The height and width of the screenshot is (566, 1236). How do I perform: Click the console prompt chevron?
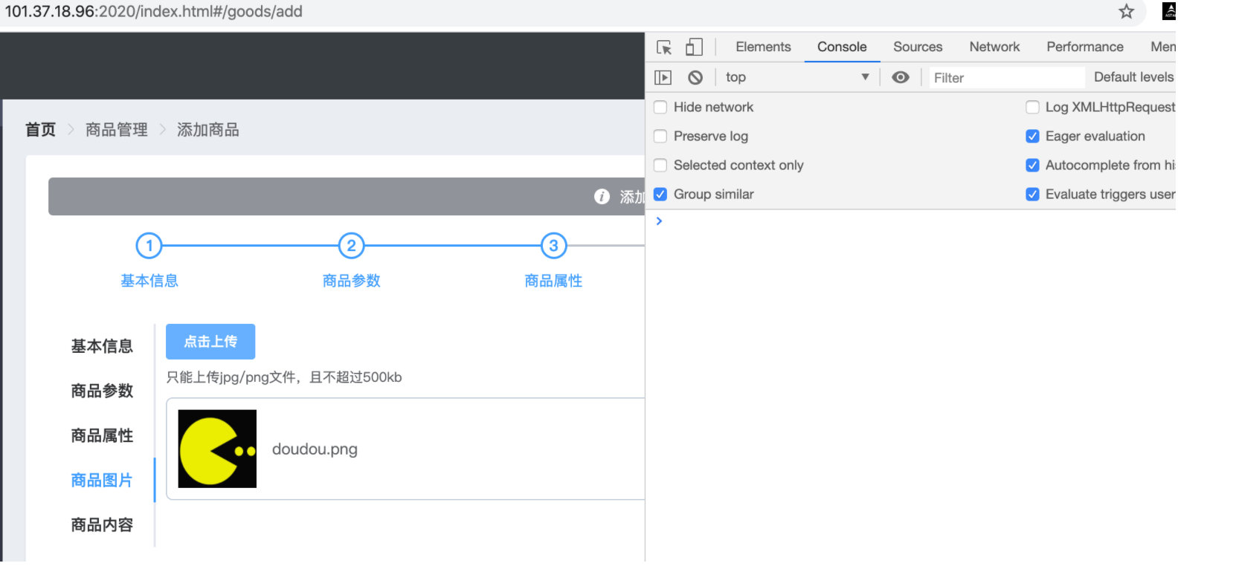click(x=659, y=221)
